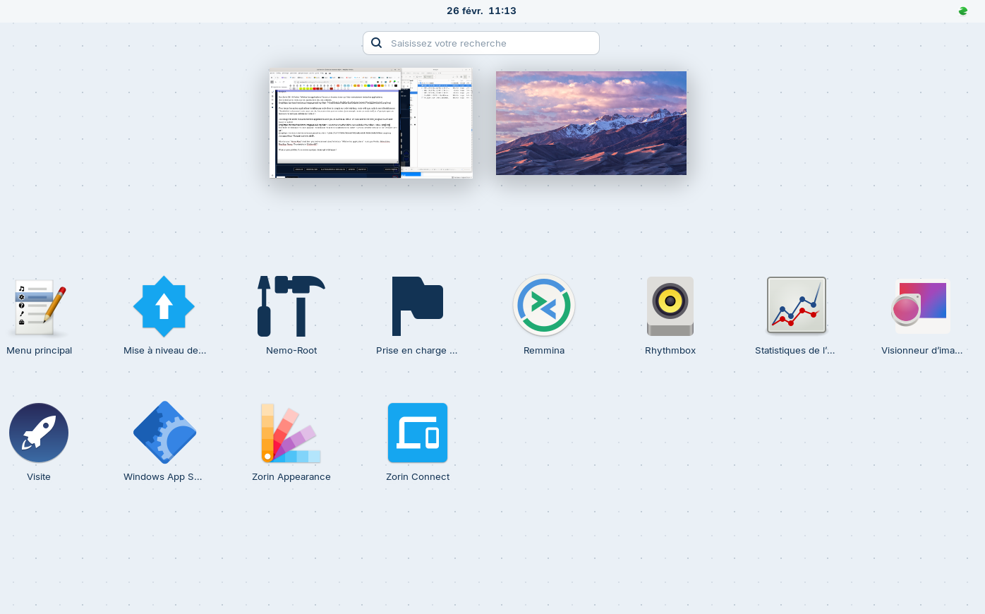Open the date and time menu

click(x=481, y=11)
